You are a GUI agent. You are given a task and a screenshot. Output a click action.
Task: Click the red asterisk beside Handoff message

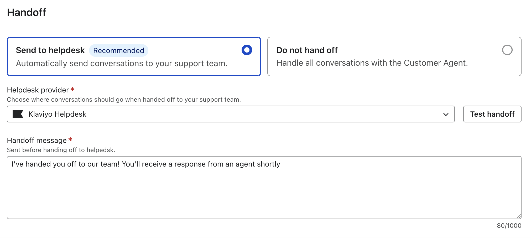pyautogui.click(x=70, y=140)
